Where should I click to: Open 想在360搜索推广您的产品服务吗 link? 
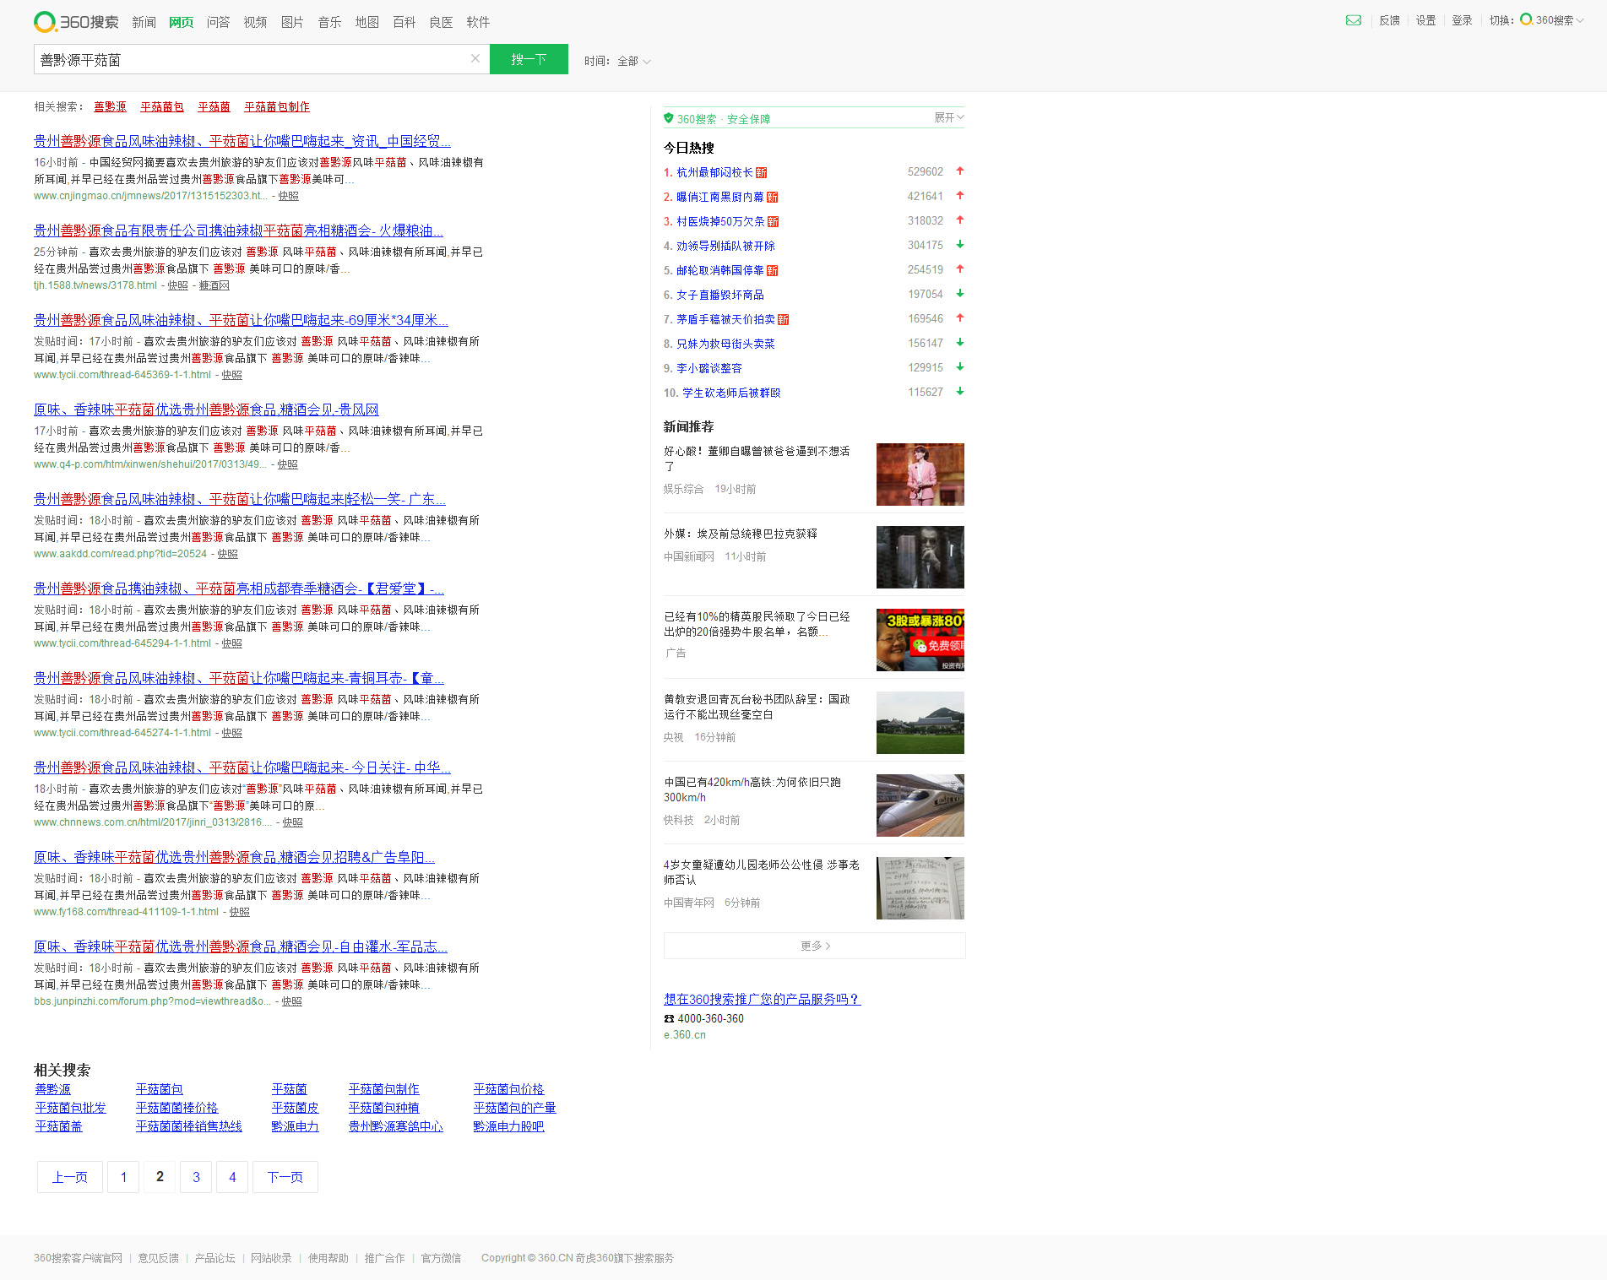pyautogui.click(x=762, y=999)
